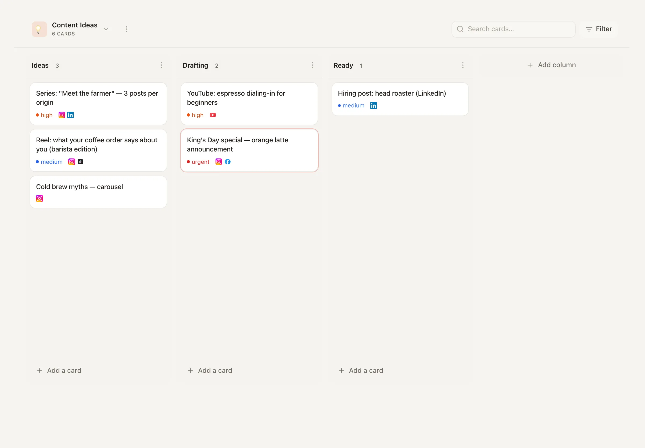This screenshot has width=645, height=448.
Task: Open the Ideas column options menu
Action: pos(161,66)
